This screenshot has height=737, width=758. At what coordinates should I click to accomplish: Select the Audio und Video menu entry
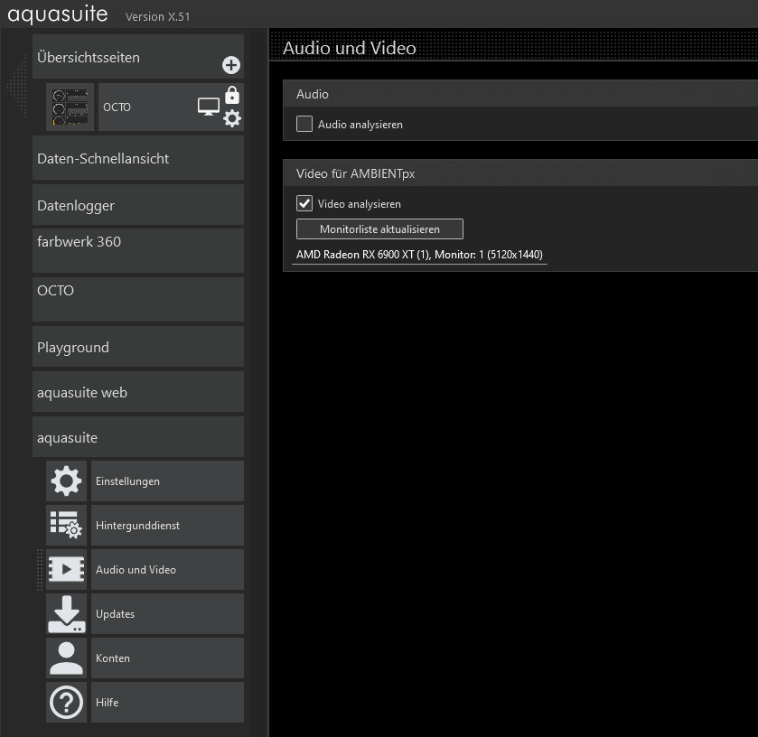[167, 569]
